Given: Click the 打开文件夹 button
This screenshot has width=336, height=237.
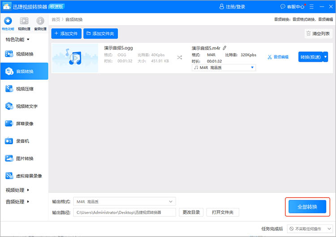Looking at the screenshot, I should [223, 212].
